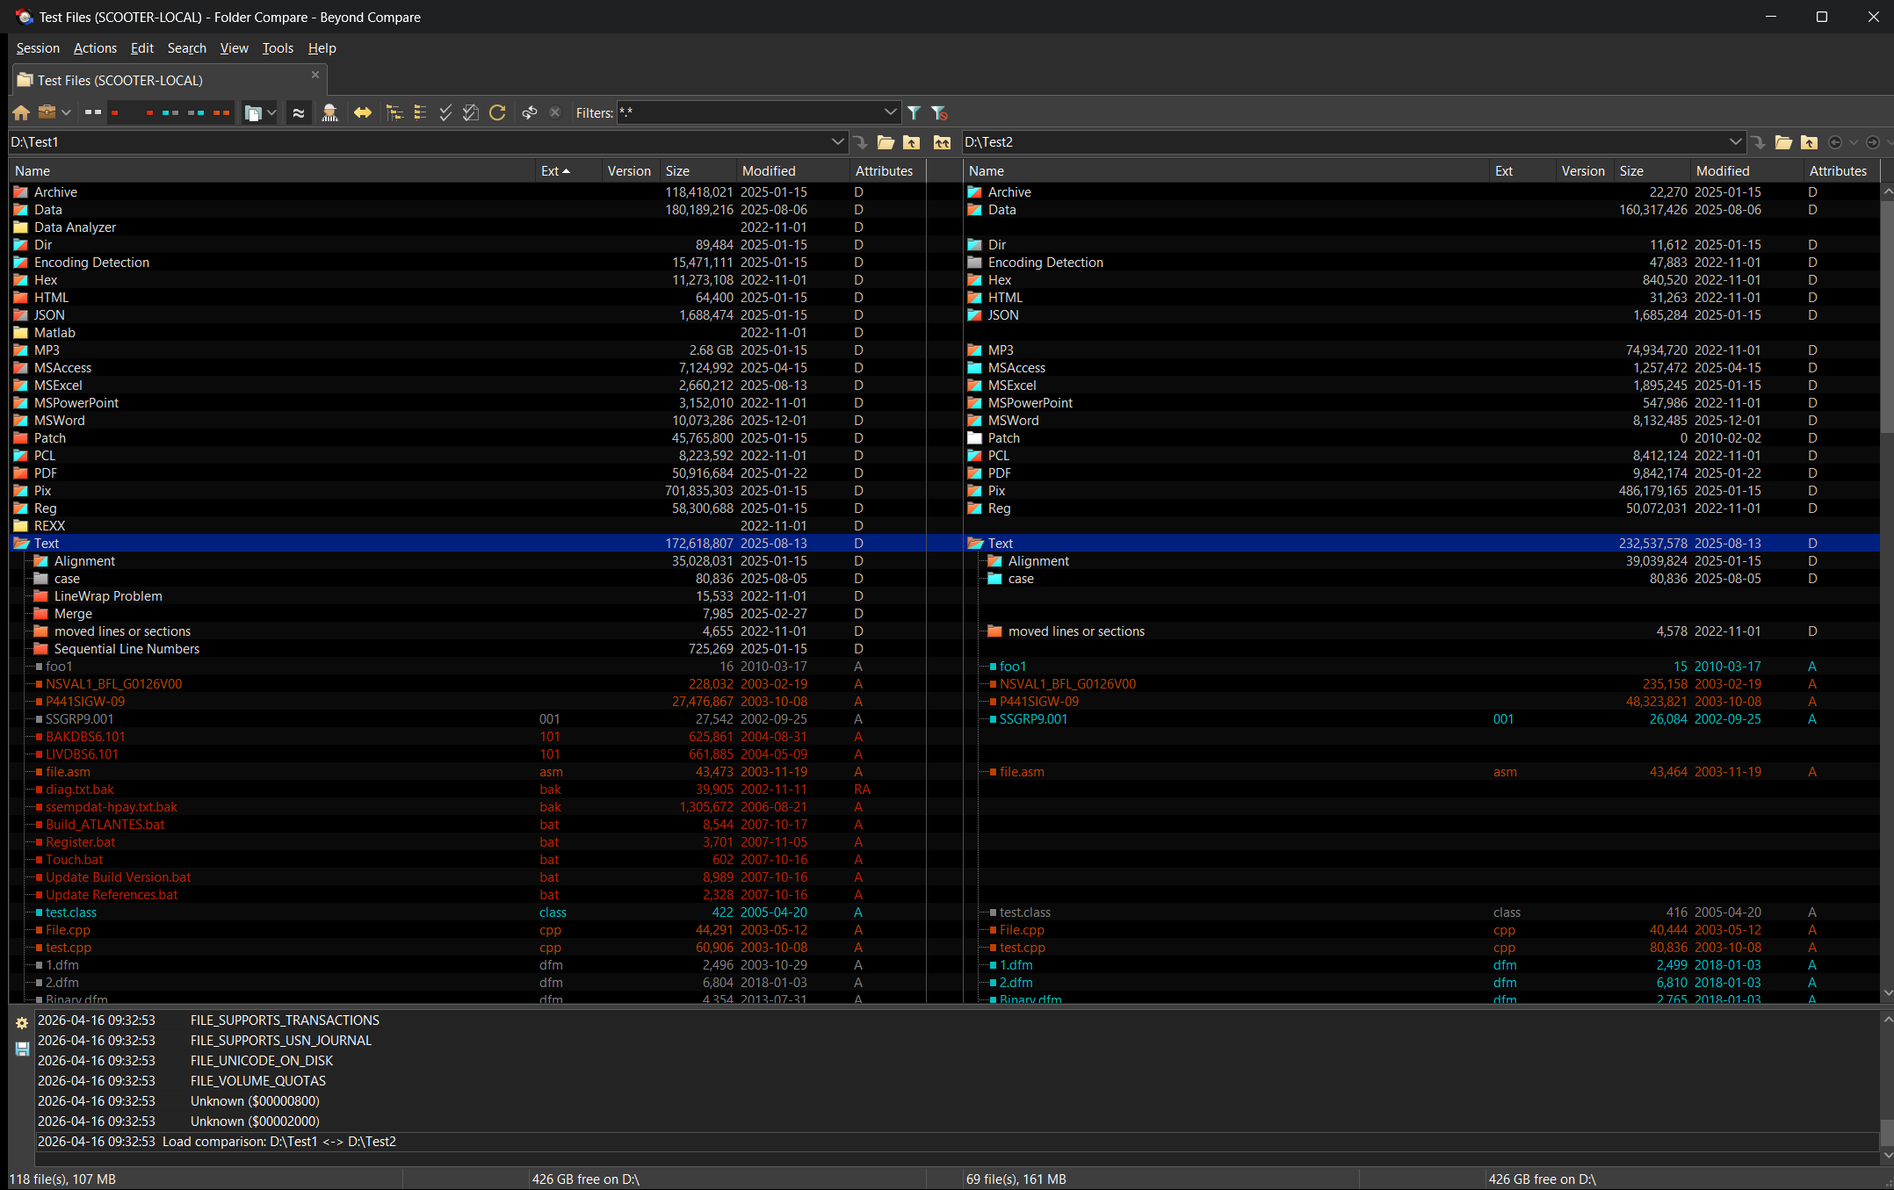Browse for left folder D:\Test1
This screenshot has height=1190, width=1894.
(886, 142)
